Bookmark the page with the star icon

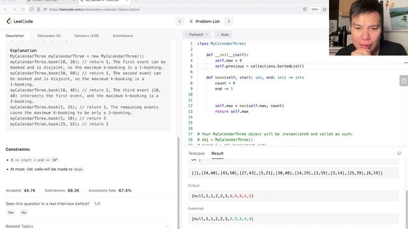tap(324, 10)
